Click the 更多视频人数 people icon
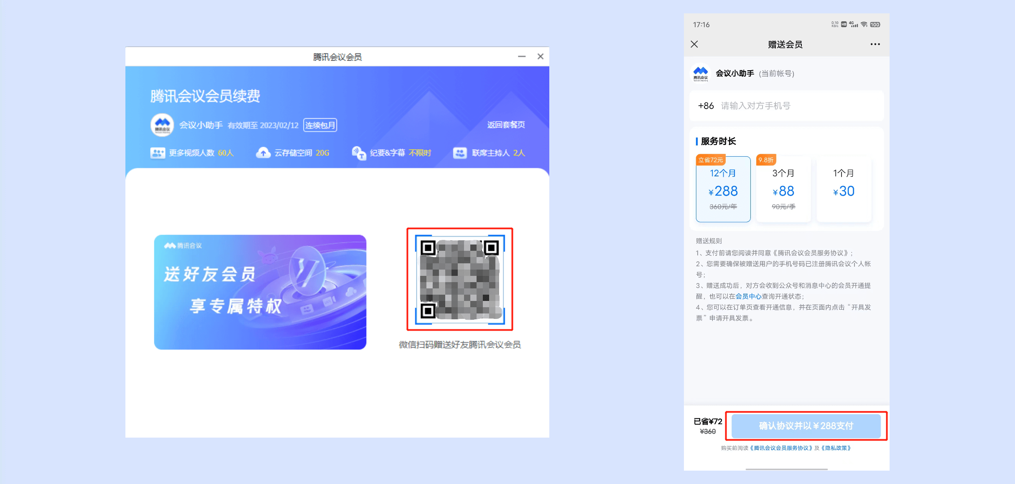This screenshot has height=484, width=1015. (x=158, y=153)
